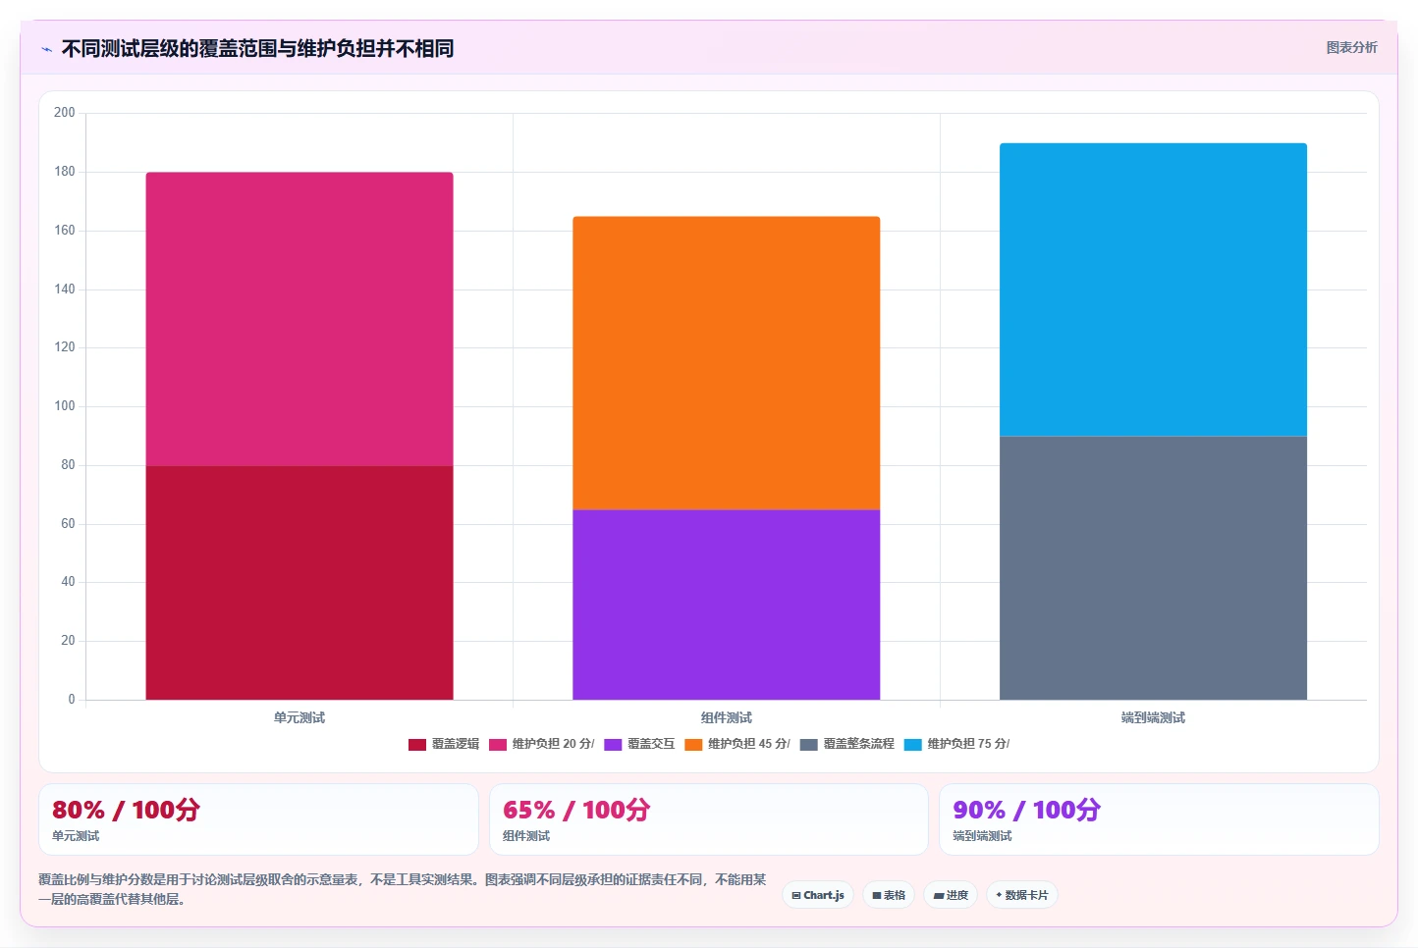Click the orange bar segment of 组件测试

pyautogui.click(x=727, y=363)
